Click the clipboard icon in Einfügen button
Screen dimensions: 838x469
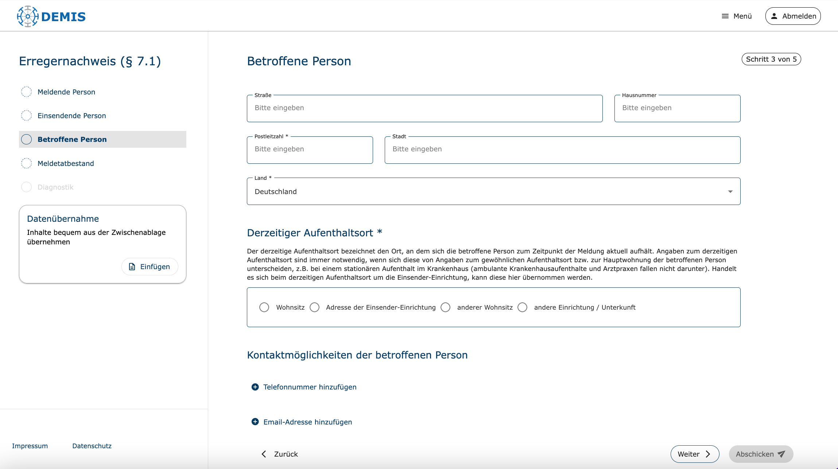132,267
